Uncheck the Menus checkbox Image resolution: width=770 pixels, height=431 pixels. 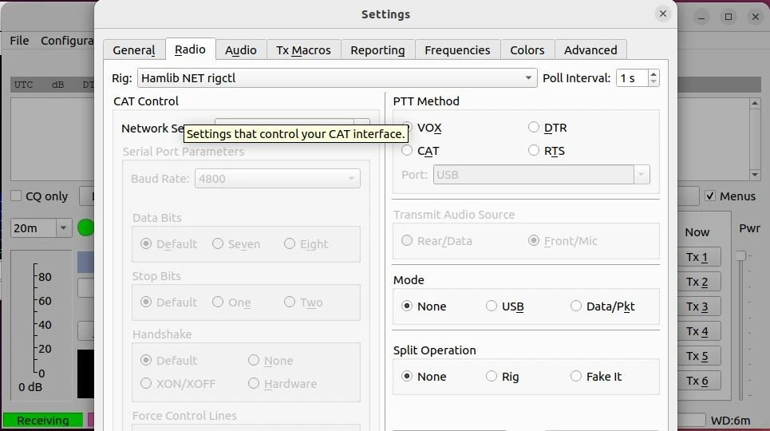(x=710, y=196)
